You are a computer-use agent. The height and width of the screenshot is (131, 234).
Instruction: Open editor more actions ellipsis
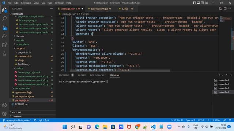click(x=230, y=9)
